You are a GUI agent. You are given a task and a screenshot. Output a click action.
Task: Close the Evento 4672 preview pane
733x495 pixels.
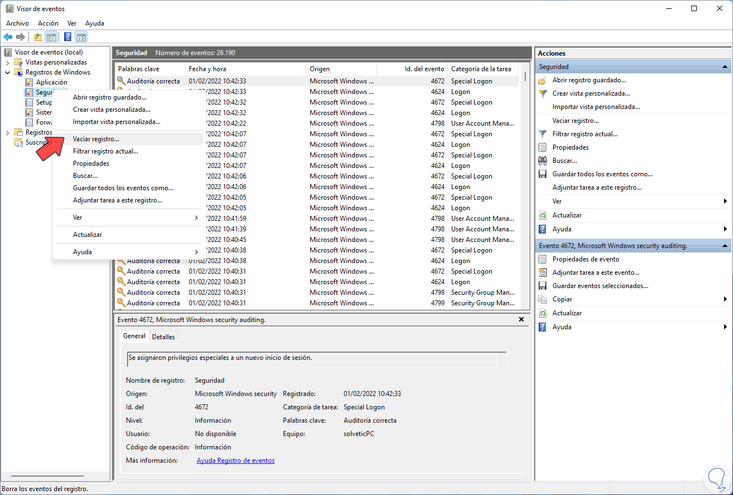521,319
